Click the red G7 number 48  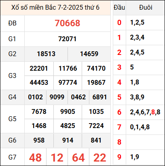35,158
